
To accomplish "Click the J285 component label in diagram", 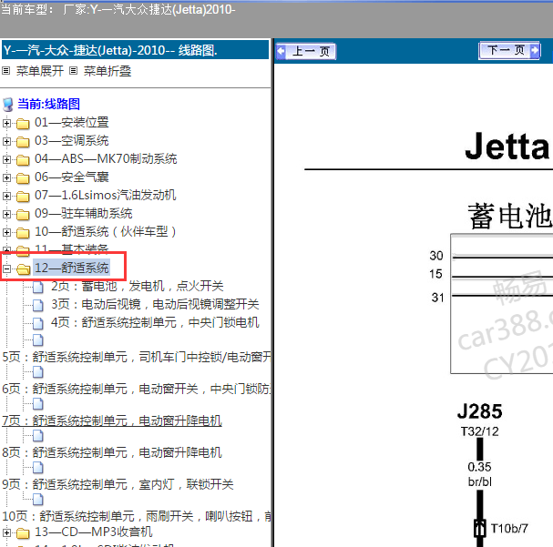I will coord(479,411).
